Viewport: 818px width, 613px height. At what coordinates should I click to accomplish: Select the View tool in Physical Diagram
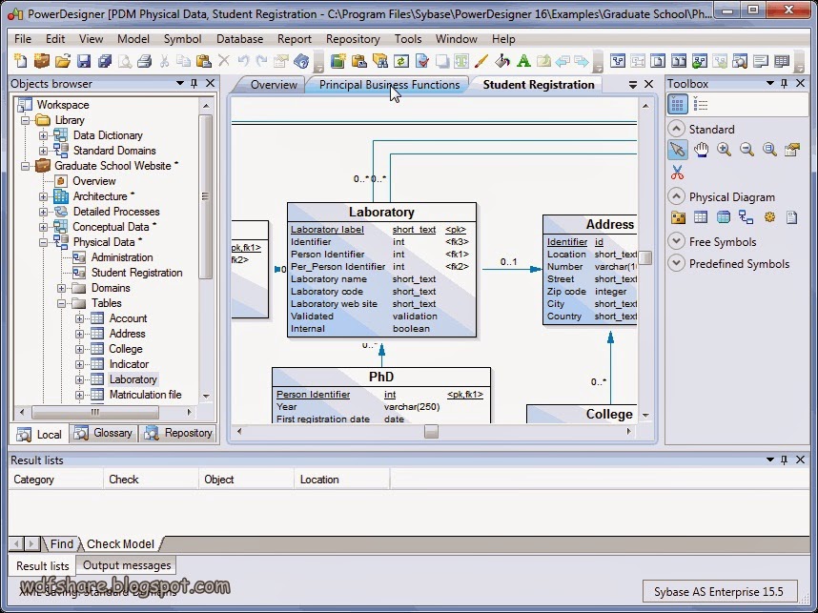coord(723,217)
